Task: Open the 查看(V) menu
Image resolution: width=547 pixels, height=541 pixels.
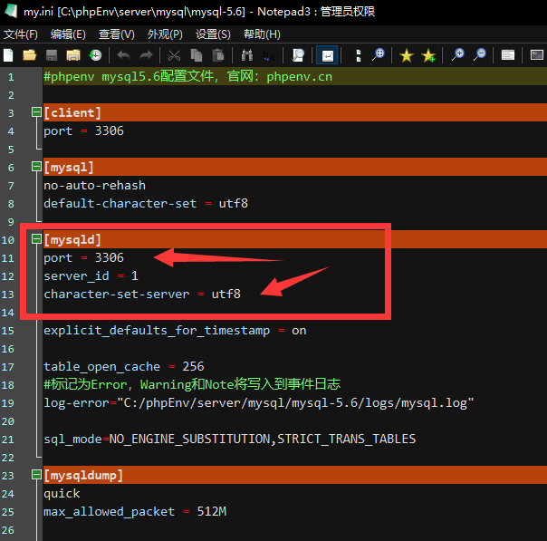Action: [117, 34]
